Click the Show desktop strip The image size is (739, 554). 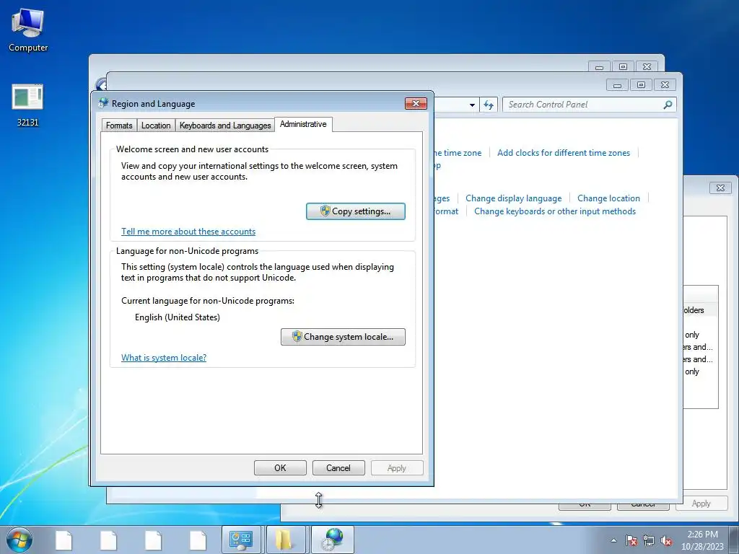coord(734,540)
